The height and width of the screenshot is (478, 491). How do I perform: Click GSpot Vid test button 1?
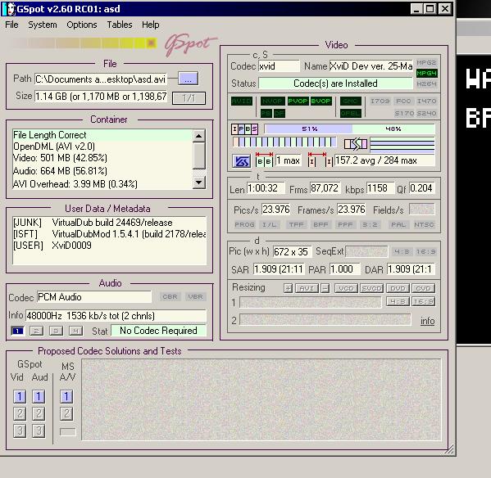click(20, 396)
